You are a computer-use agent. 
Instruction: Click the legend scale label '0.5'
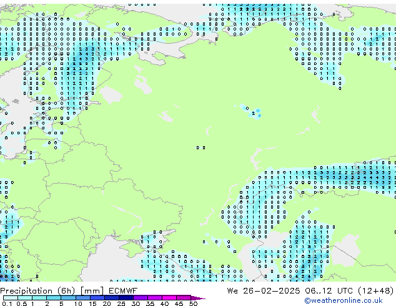point(22,304)
